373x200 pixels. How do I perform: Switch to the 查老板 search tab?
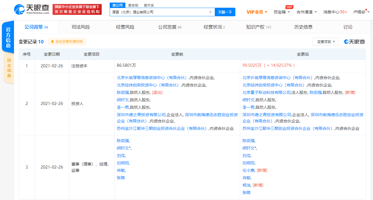point(133,5)
